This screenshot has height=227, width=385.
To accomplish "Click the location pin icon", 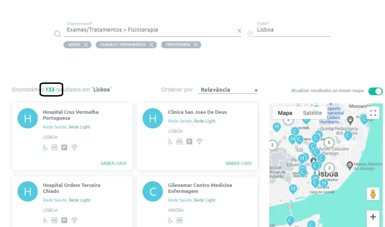I will point(250,34).
